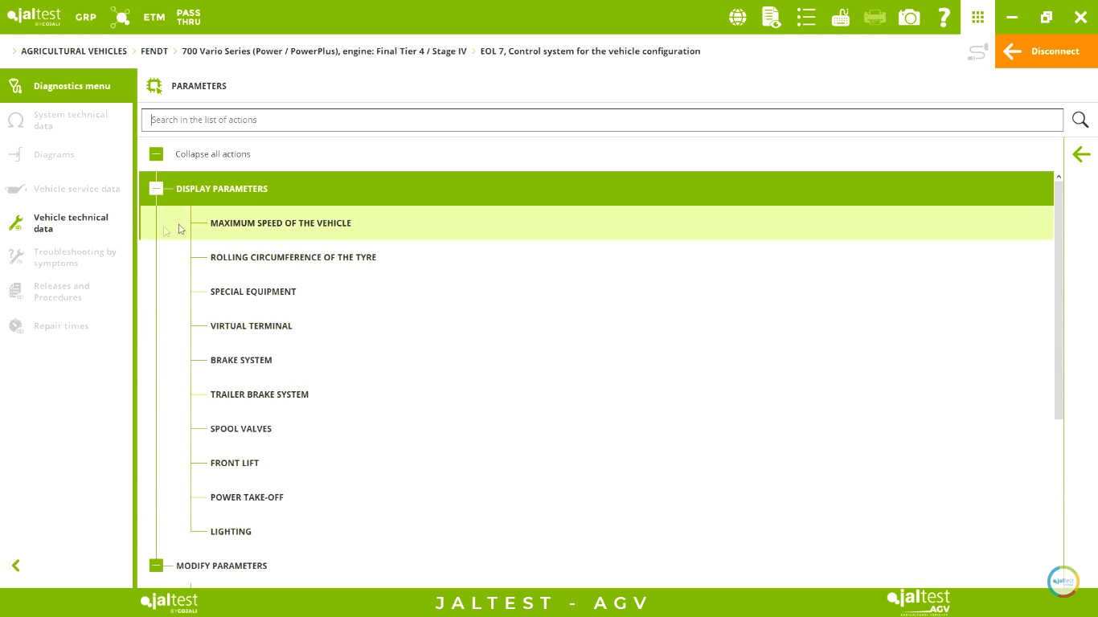Click the camera screenshot icon
This screenshot has width=1098, height=617.
909,17
